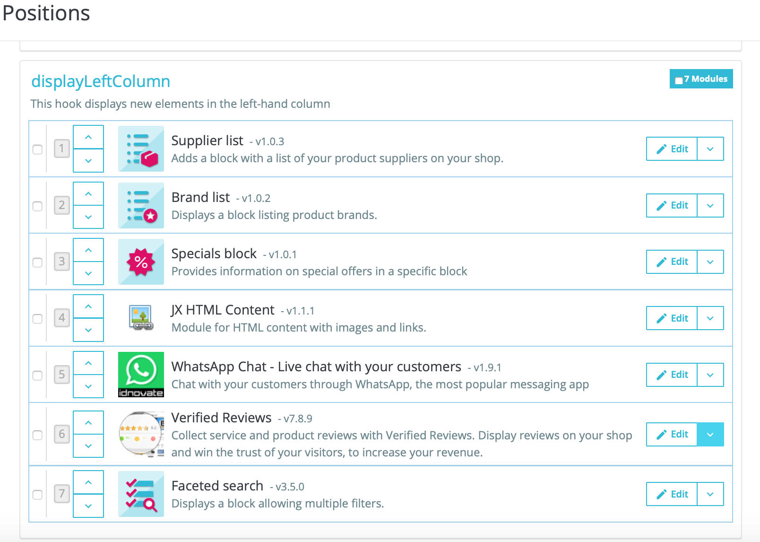Open the displayLeftColumn hook link
The image size is (760, 542).
tap(101, 81)
